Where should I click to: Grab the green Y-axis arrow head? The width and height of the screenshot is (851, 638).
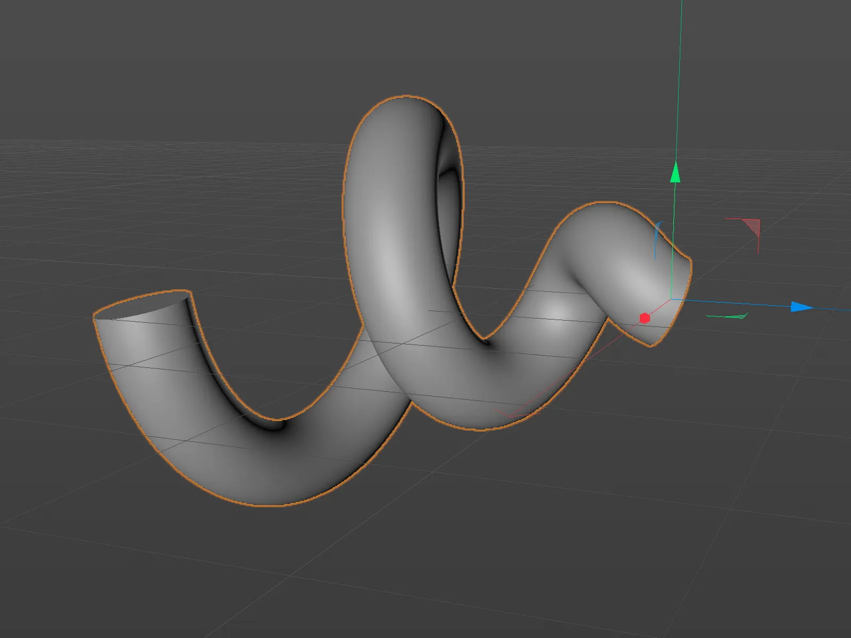click(675, 172)
